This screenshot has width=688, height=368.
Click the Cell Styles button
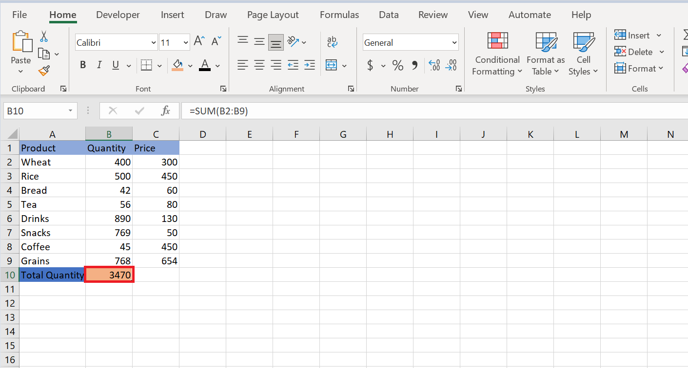click(583, 54)
